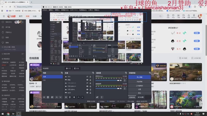Click the OBS icon in the taskbar

coord(19,114)
